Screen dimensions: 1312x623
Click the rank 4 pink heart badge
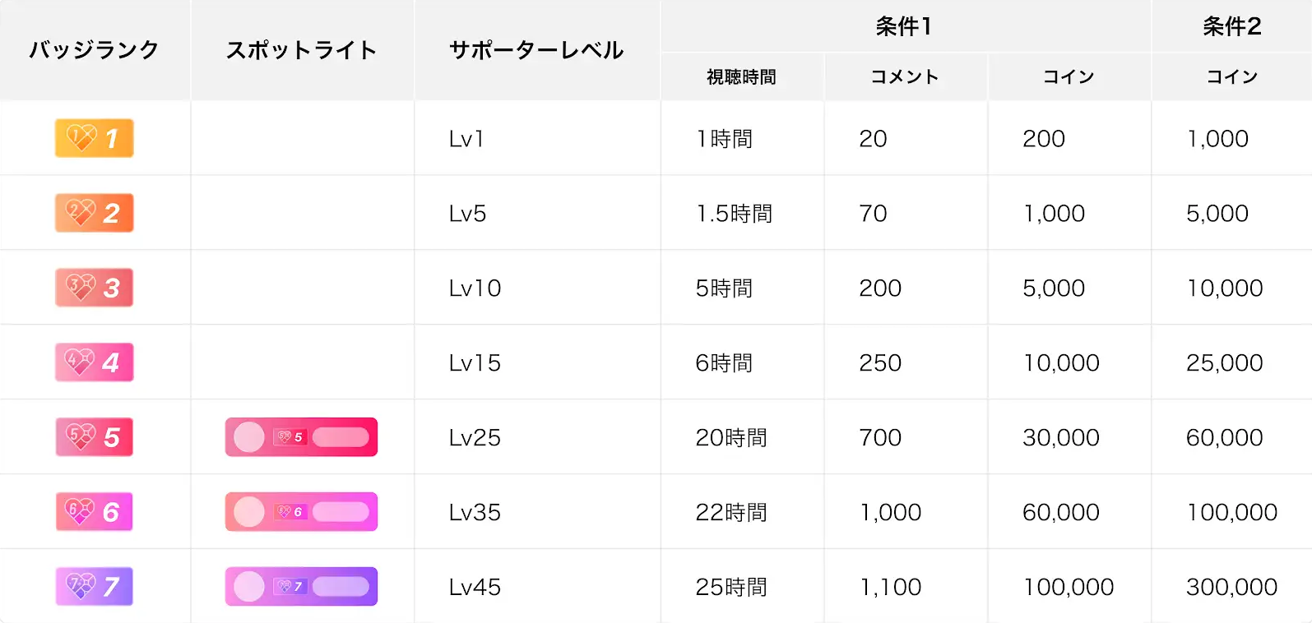[x=94, y=362]
